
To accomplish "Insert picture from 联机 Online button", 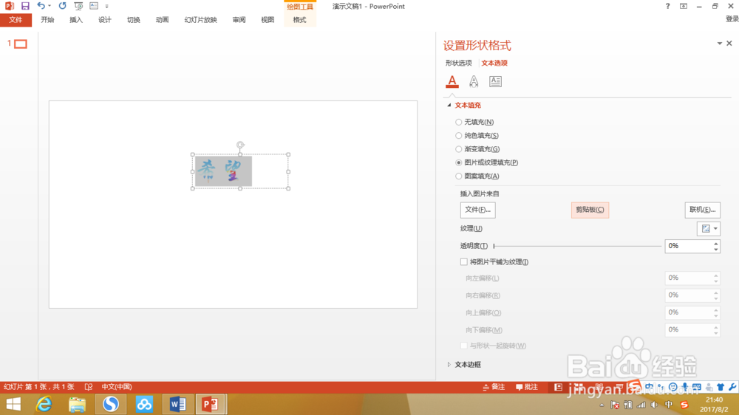I will point(703,210).
